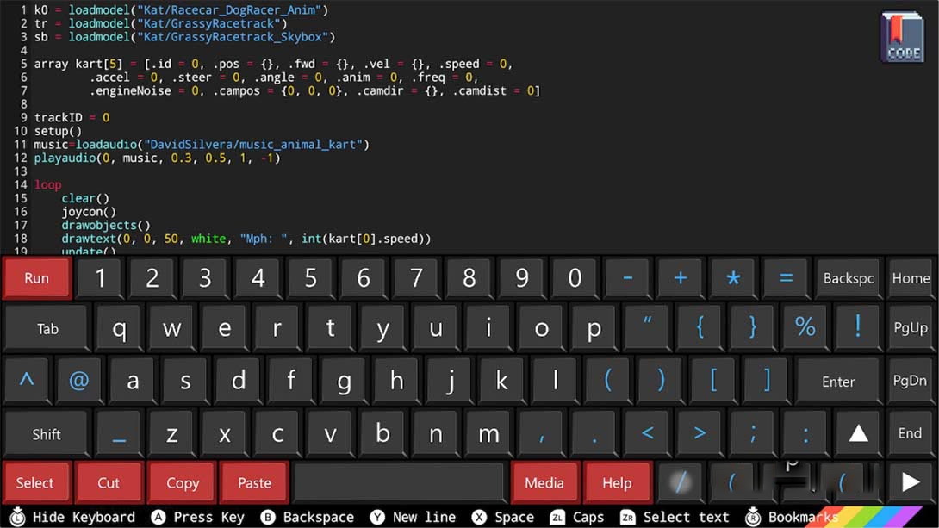Tap the caret ^ symbol key

pyautogui.click(x=27, y=380)
